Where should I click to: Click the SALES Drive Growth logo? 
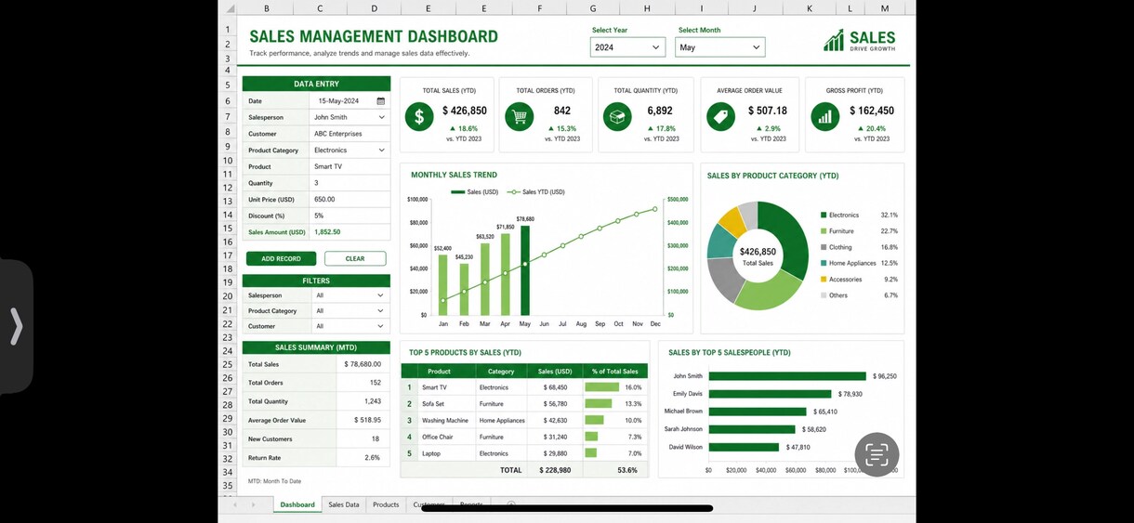coord(860,40)
